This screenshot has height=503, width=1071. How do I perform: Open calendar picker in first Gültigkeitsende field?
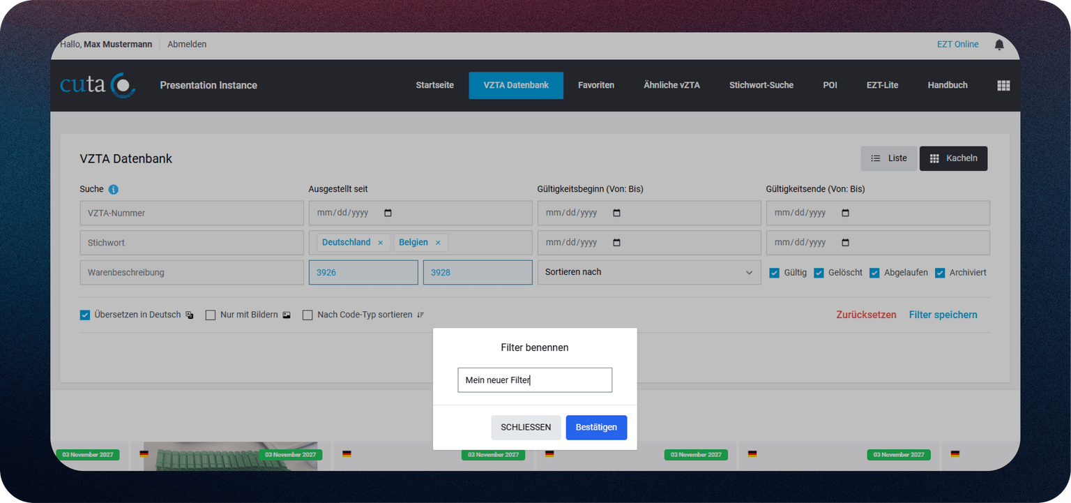[845, 213]
